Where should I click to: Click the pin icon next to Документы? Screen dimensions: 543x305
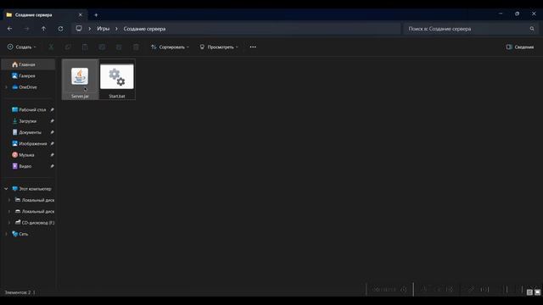pos(52,132)
